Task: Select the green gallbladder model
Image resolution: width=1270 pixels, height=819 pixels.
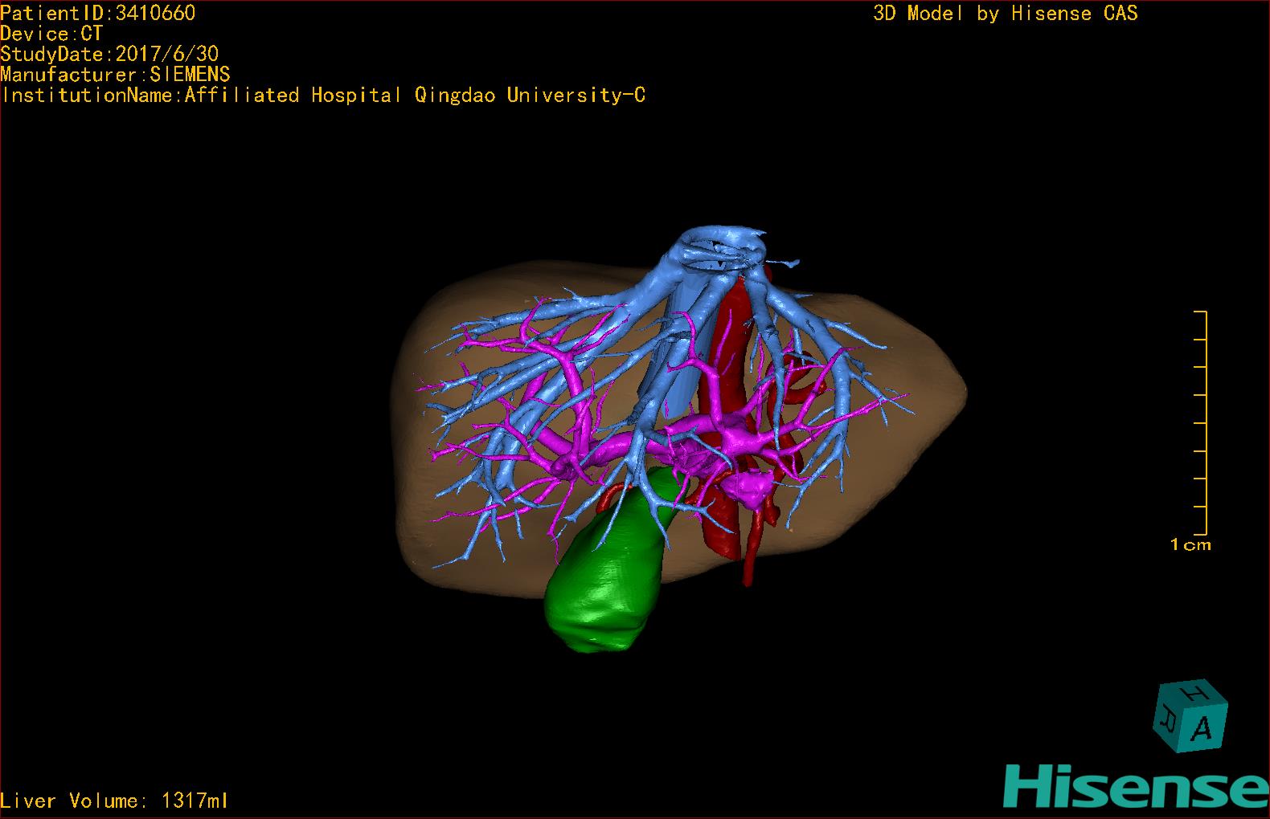Action: click(604, 578)
